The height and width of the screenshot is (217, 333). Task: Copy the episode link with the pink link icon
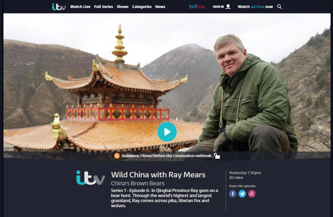click(252, 194)
